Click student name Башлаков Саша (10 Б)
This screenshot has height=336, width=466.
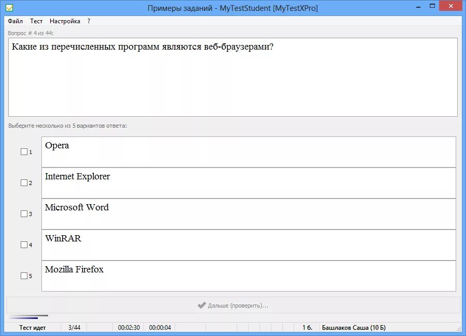354,328
